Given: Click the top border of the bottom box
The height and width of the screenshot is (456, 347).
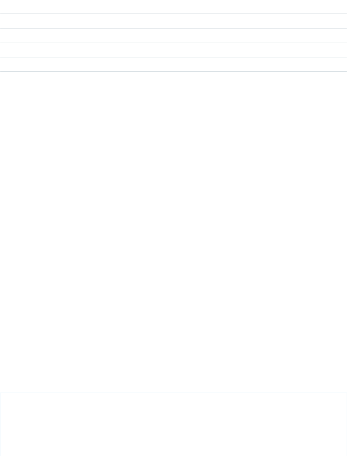Looking at the screenshot, I should click(173, 393).
